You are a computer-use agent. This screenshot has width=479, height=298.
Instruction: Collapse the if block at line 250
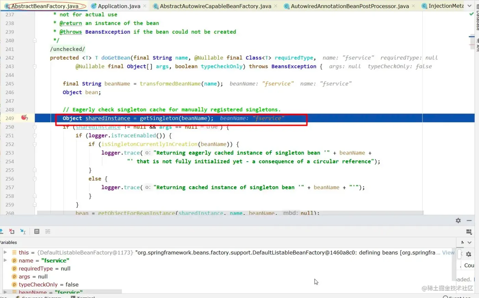coord(35,127)
